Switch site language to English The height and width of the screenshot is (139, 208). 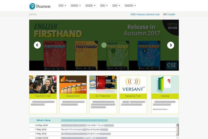click(172, 14)
